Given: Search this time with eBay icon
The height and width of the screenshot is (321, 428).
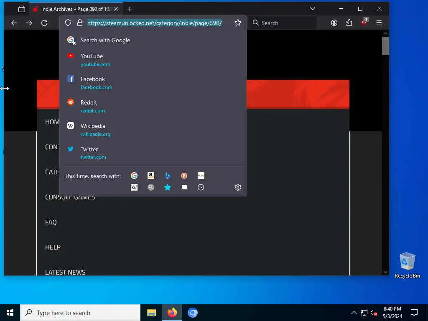Looking at the screenshot, I should coord(201,176).
